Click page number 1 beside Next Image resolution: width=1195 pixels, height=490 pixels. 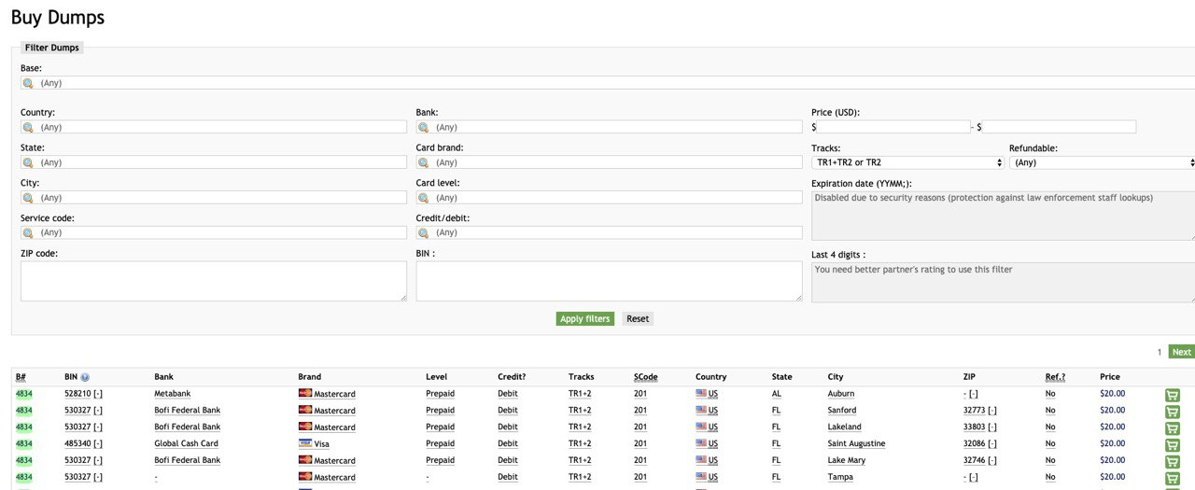1160,352
